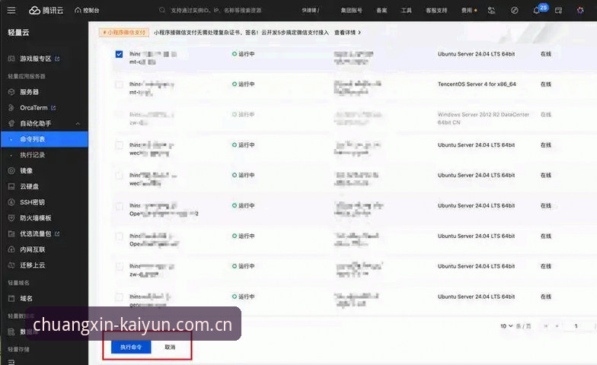Click the page number input showing 1
Screen dimensions: 597x365
tap(576, 326)
